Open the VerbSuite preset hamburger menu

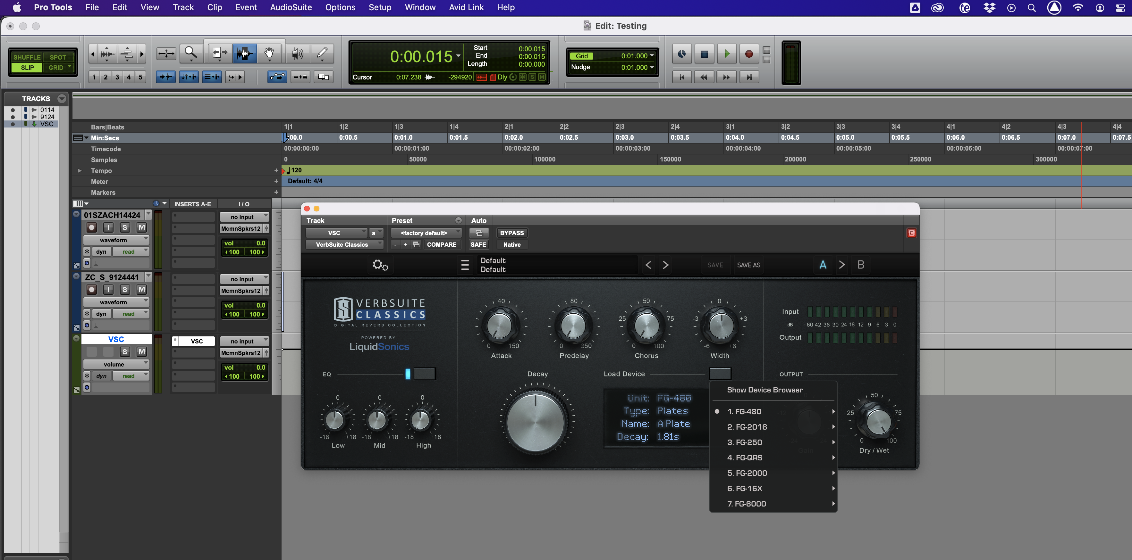tap(465, 265)
